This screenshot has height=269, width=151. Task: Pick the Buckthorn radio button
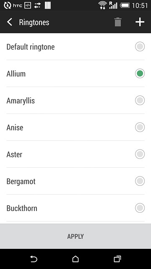point(140,208)
